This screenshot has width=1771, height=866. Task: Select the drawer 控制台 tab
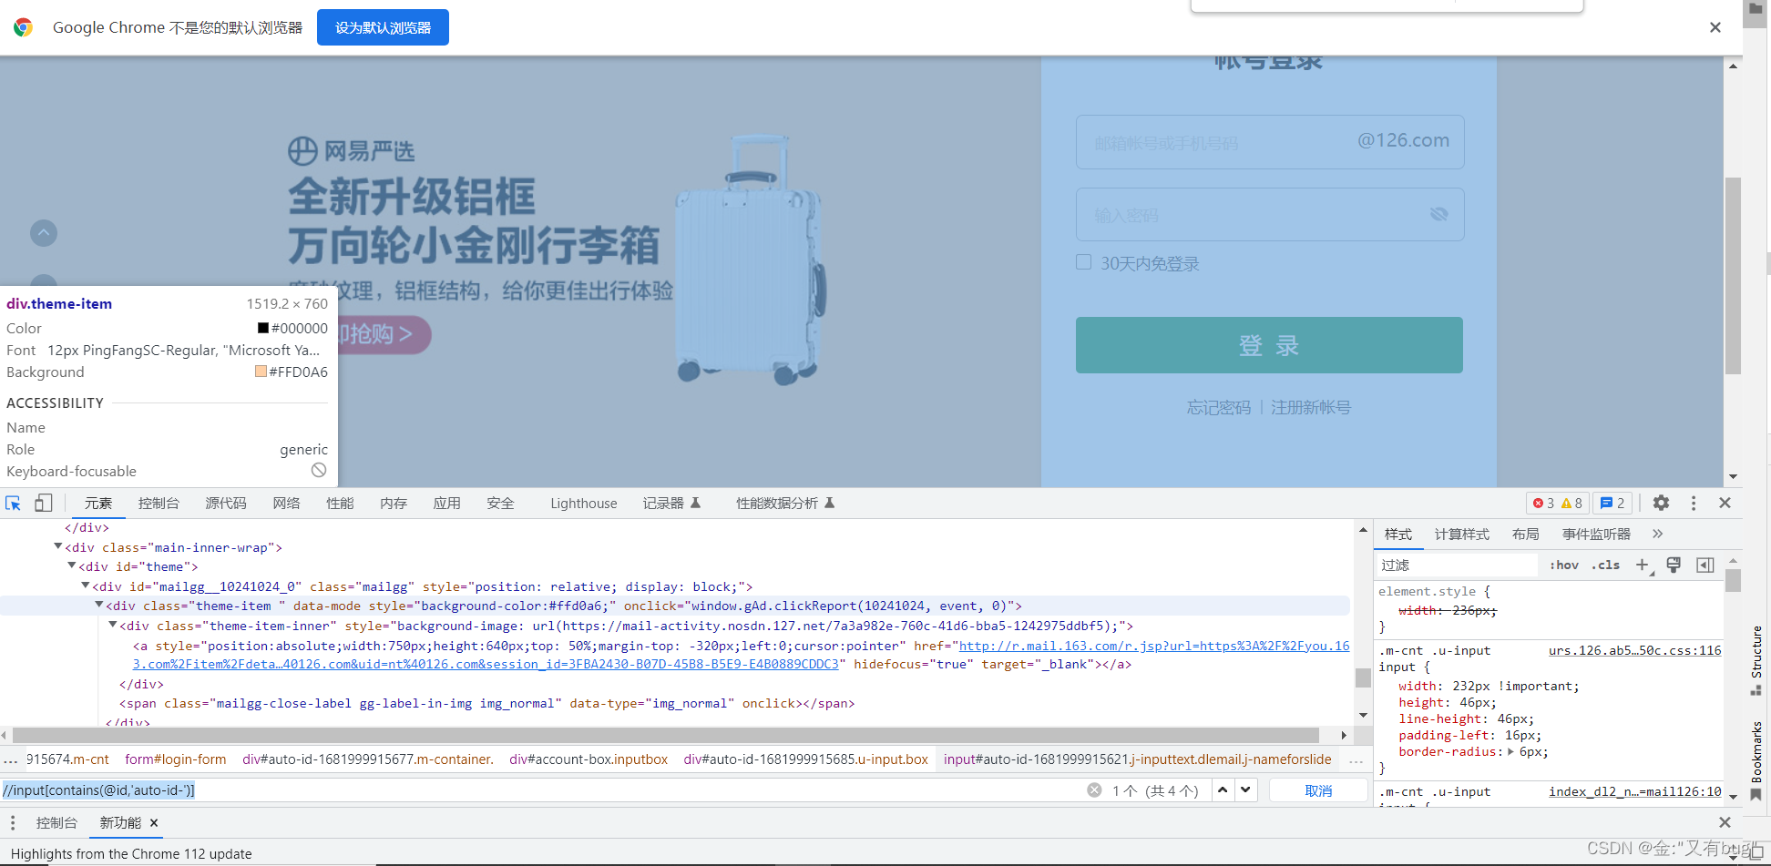click(x=56, y=822)
